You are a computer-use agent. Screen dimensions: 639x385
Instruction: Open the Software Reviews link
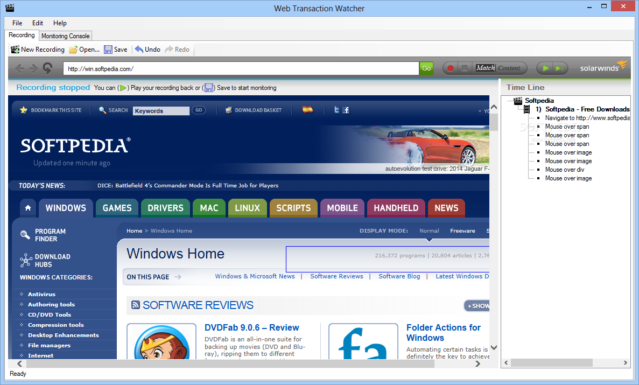(336, 277)
